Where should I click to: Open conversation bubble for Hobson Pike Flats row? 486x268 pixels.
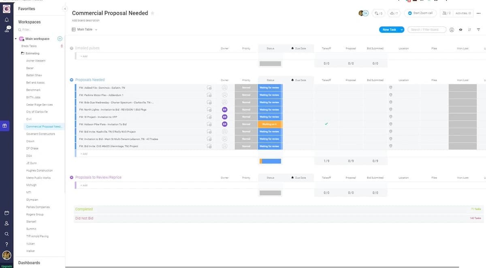point(209,124)
